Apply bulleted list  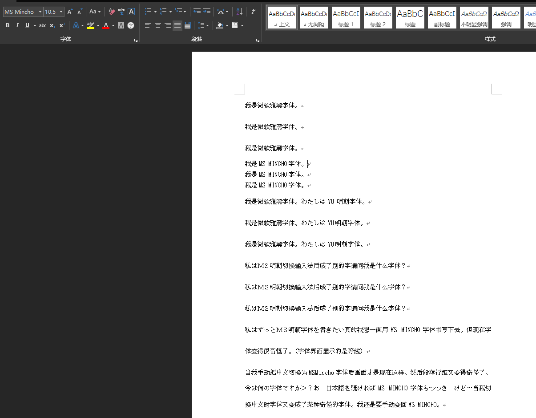click(x=148, y=12)
